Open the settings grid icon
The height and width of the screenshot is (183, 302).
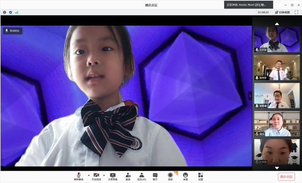click(x=201, y=176)
